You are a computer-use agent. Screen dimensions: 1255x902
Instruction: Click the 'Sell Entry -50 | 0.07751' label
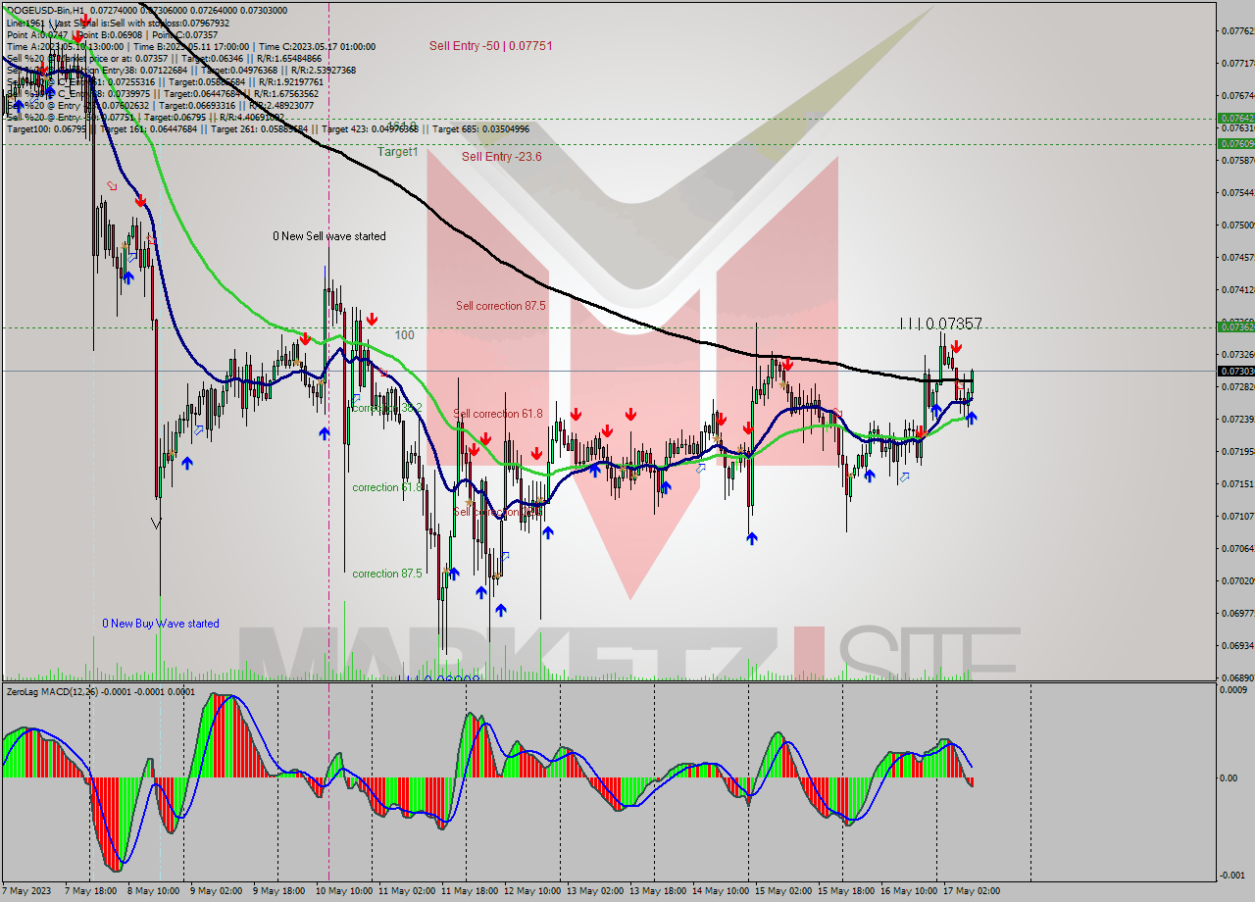[x=491, y=46]
